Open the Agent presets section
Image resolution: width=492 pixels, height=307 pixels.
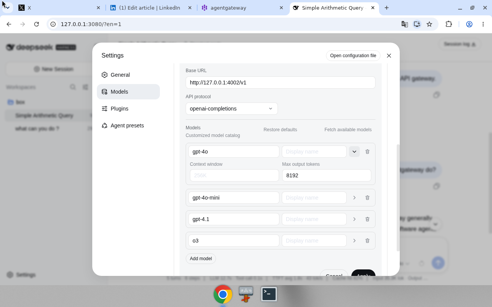pyautogui.click(x=128, y=125)
